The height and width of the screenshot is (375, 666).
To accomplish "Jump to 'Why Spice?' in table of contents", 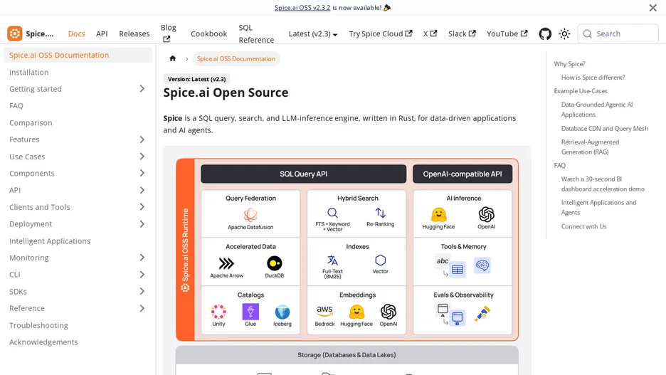I will pos(569,64).
